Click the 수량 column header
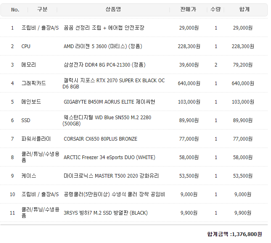 [x=215, y=9]
